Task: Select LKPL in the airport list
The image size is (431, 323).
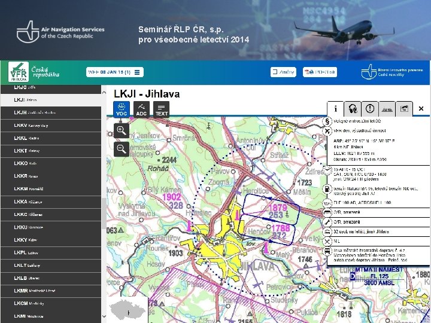Action: click(x=51, y=252)
